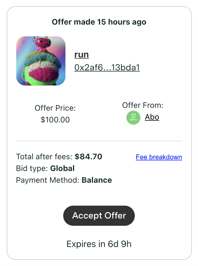Open the Fee breakdown link
198x266 pixels.
click(x=159, y=157)
